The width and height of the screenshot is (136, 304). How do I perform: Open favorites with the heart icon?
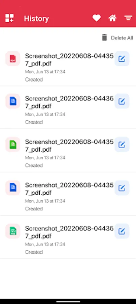pos(96,18)
